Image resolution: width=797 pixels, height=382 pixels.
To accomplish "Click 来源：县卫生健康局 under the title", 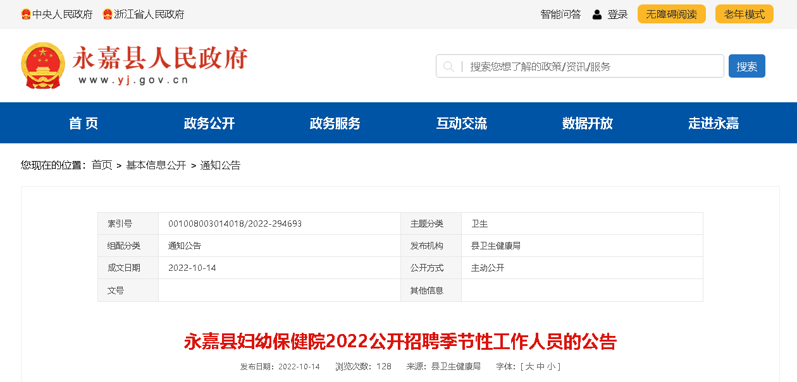I will tap(443, 366).
